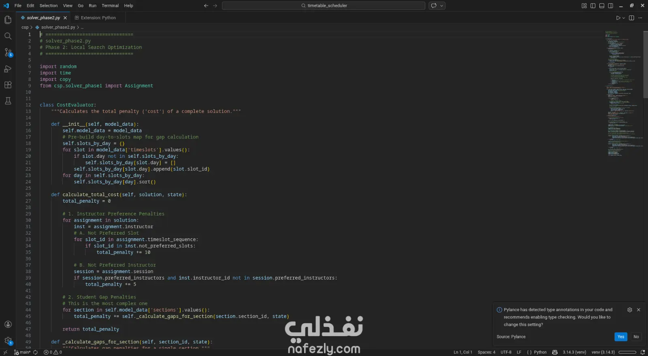The image size is (648, 356).
Task: Click the 'import random' code line
Action: pyautogui.click(x=58, y=67)
